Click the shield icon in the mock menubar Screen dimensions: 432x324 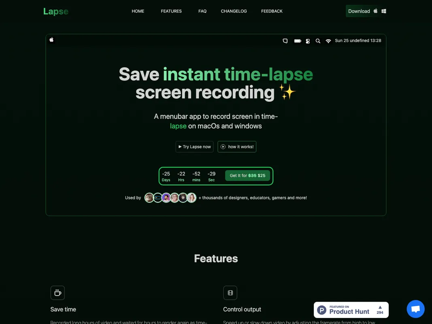tap(285, 40)
